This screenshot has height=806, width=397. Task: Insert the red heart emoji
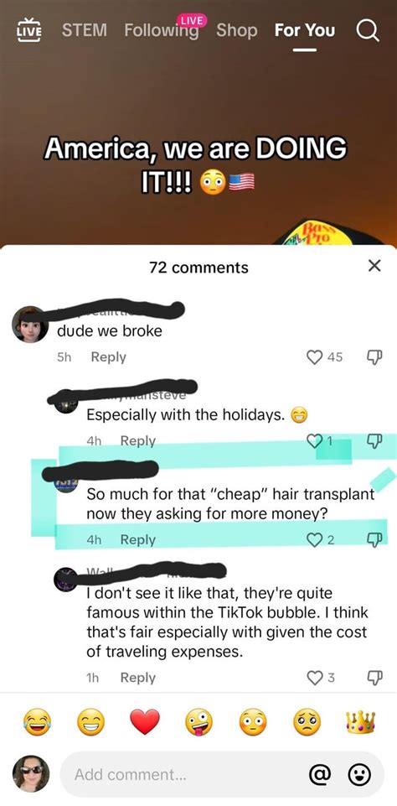[x=145, y=722]
